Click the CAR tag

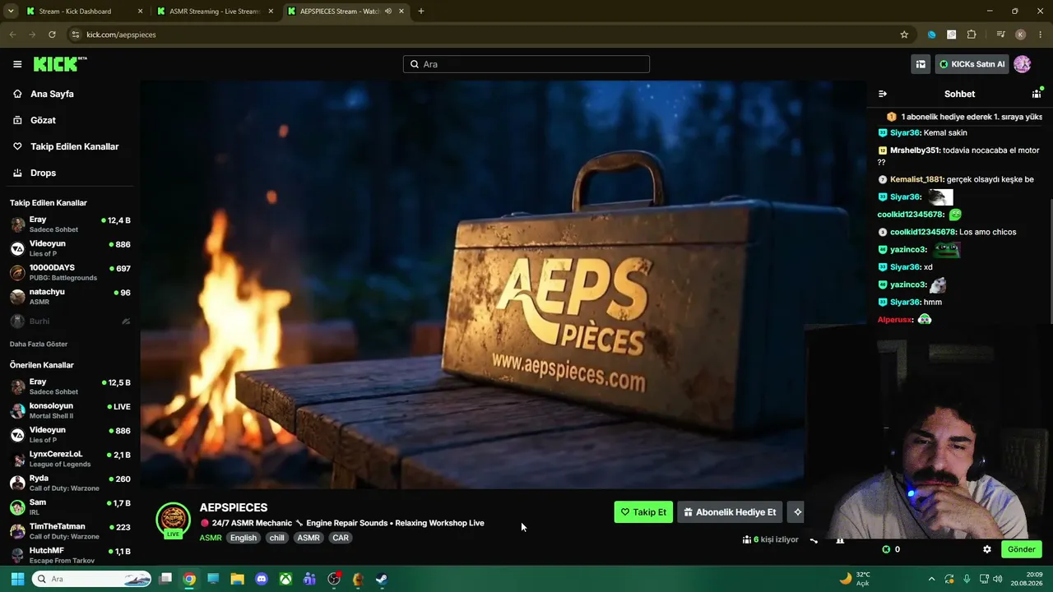click(x=341, y=538)
